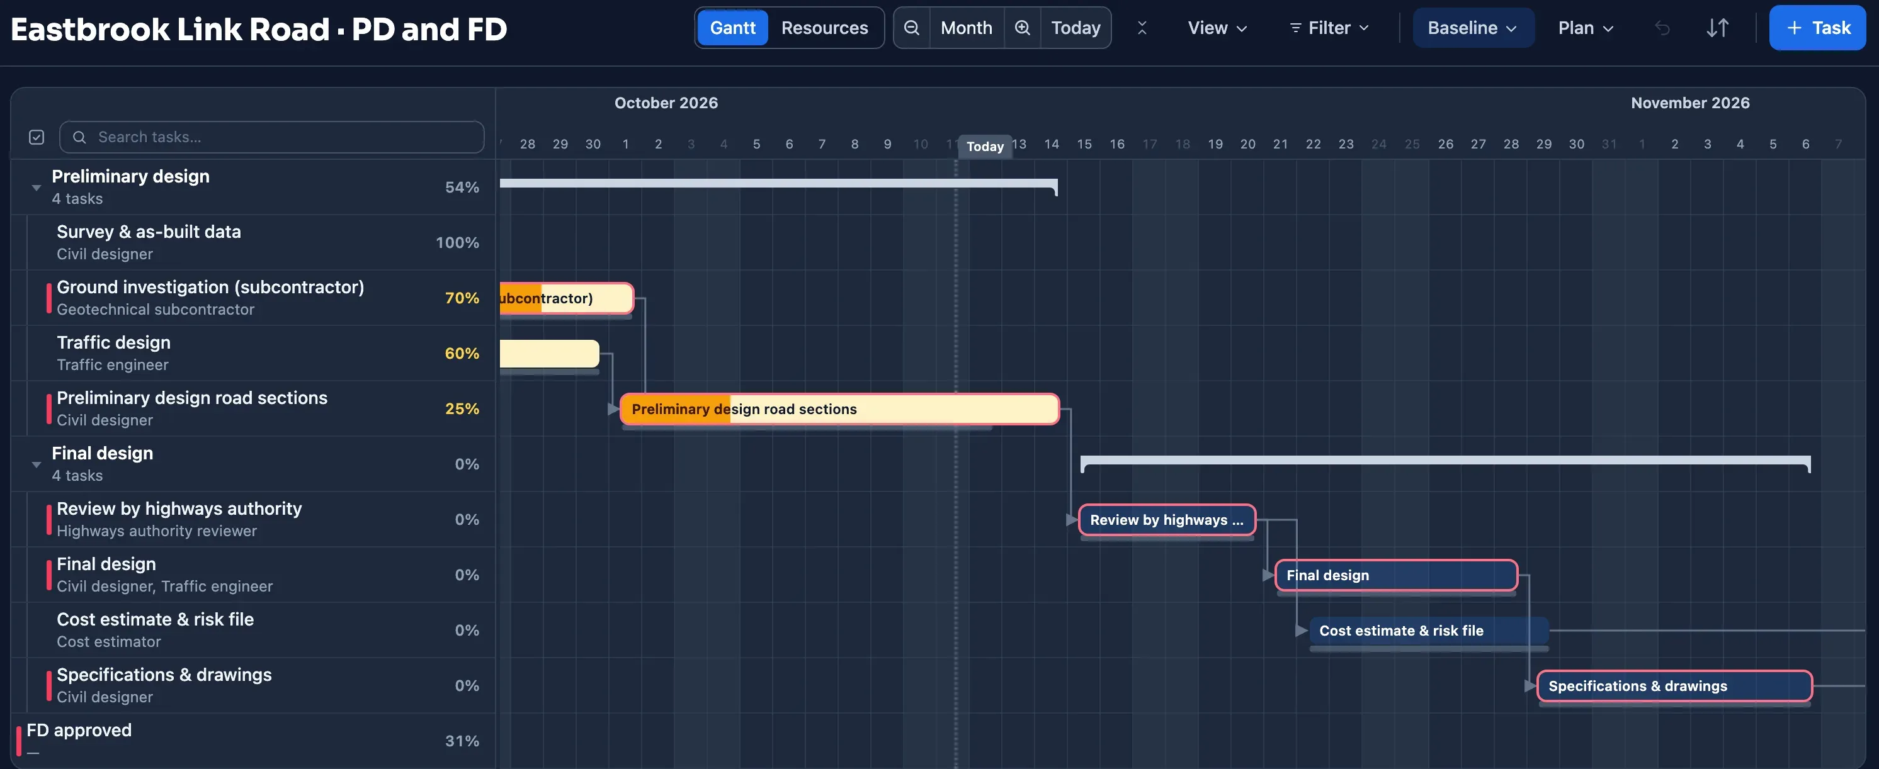
Task: Click the 25% progress value
Action: tap(462, 409)
